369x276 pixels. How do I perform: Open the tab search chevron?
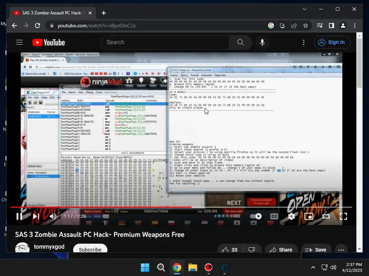point(304,9)
